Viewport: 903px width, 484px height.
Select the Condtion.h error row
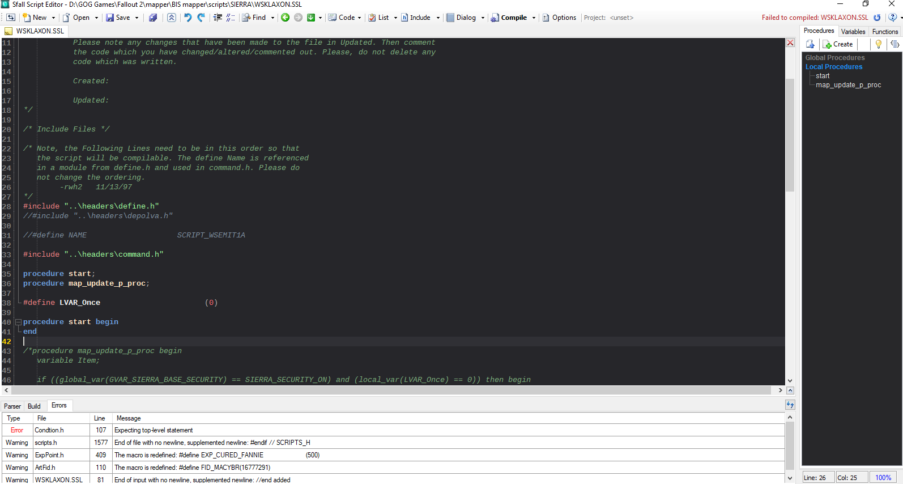point(393,430)
